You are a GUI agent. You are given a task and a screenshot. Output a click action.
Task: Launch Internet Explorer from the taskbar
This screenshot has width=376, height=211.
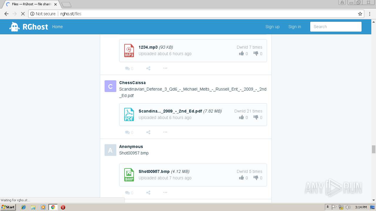(x=23, y=207)
